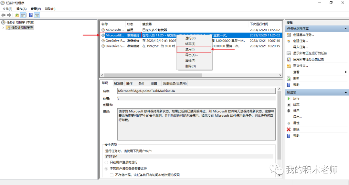Image resolution: width=349 pixels, height=185 pixels.
Task: Select 只在用户登录时运行 radio button
Action: pyautogui.click(x=106, y=162)
